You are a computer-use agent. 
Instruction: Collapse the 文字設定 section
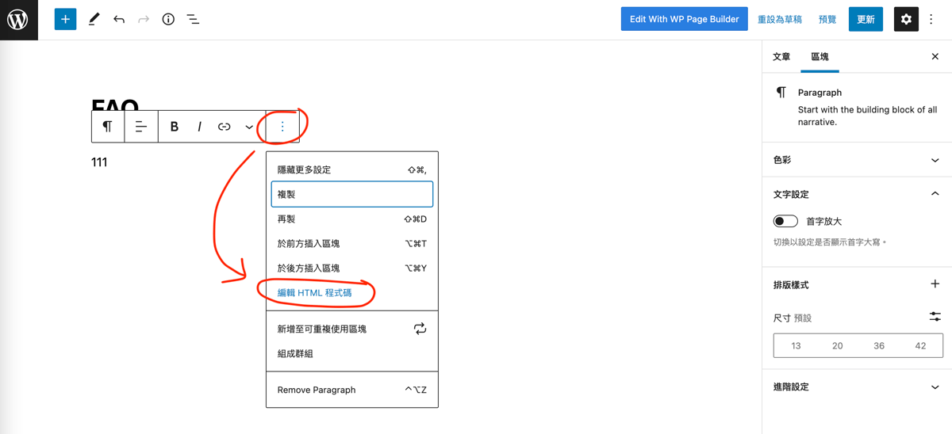tap(935, 194)
